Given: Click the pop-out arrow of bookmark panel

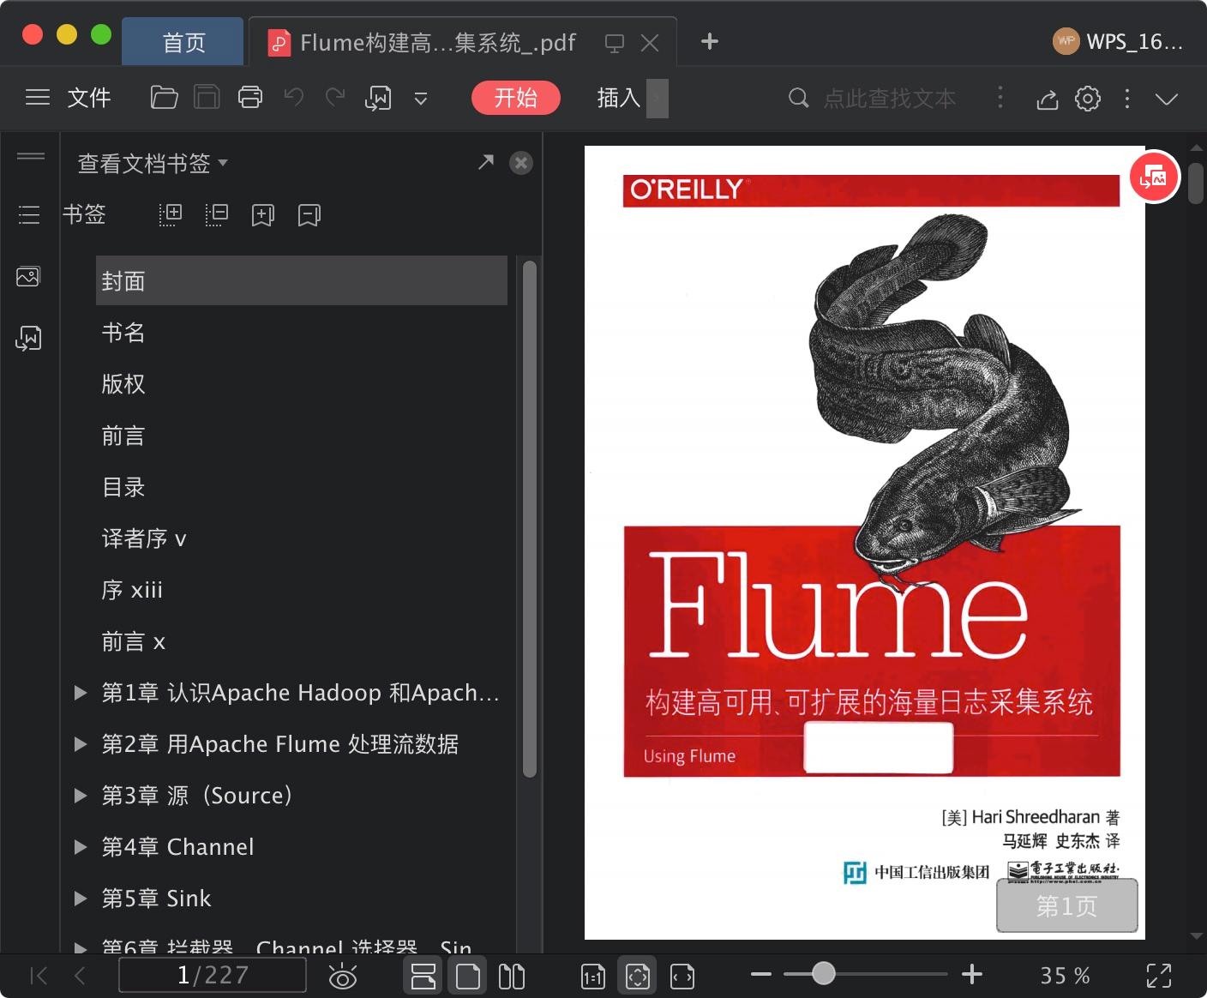Looking at the screenshot, I should tap(486, 162).
